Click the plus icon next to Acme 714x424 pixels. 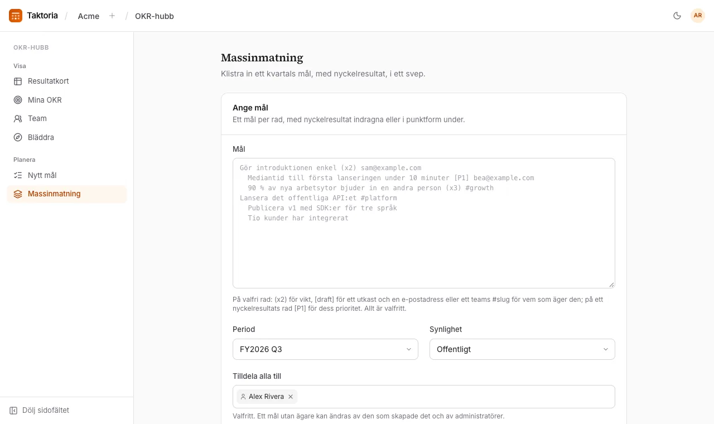112,16
